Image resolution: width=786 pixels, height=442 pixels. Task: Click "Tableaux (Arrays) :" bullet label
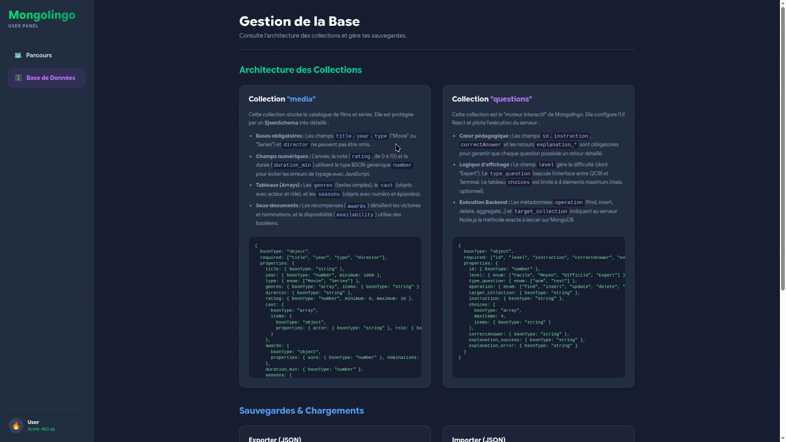(x=279, y=185)
